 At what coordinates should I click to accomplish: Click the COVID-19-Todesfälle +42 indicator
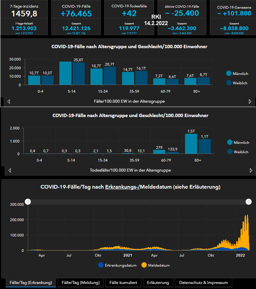click(x=129, y=14)
